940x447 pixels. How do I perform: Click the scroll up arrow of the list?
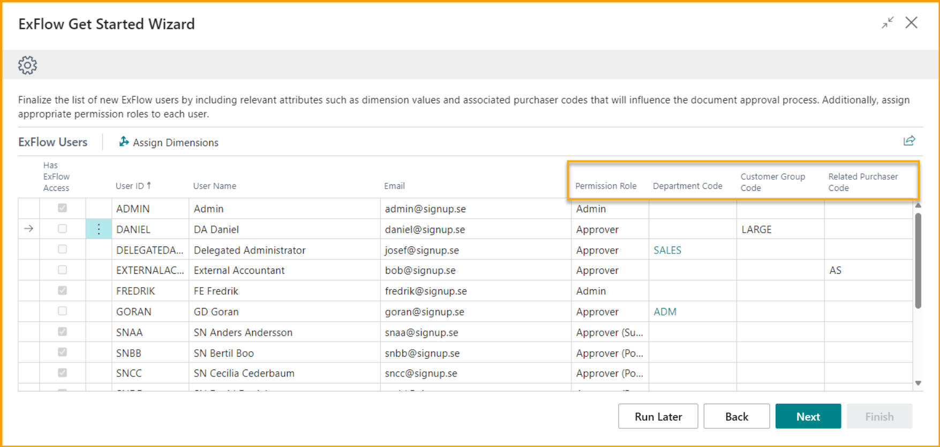pyautogui.click(x=918, y=205)
